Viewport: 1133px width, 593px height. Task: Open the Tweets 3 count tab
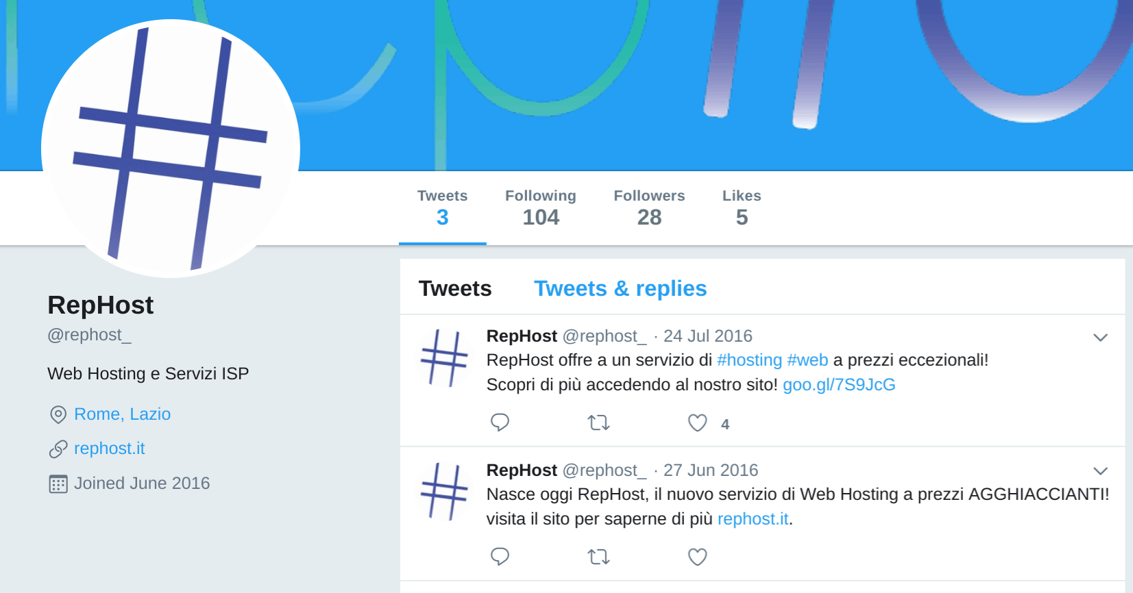tap(442, 207)
